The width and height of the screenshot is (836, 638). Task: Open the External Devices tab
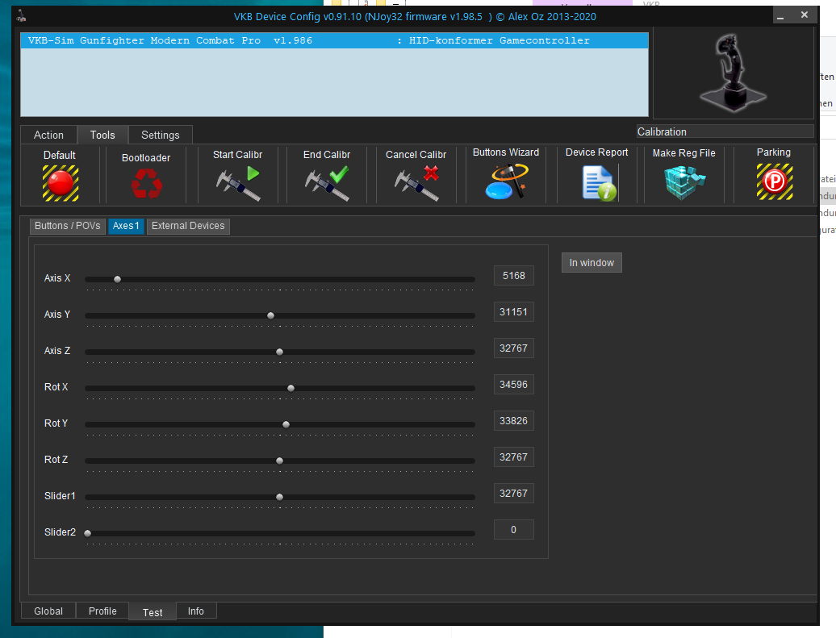point(188,226)
